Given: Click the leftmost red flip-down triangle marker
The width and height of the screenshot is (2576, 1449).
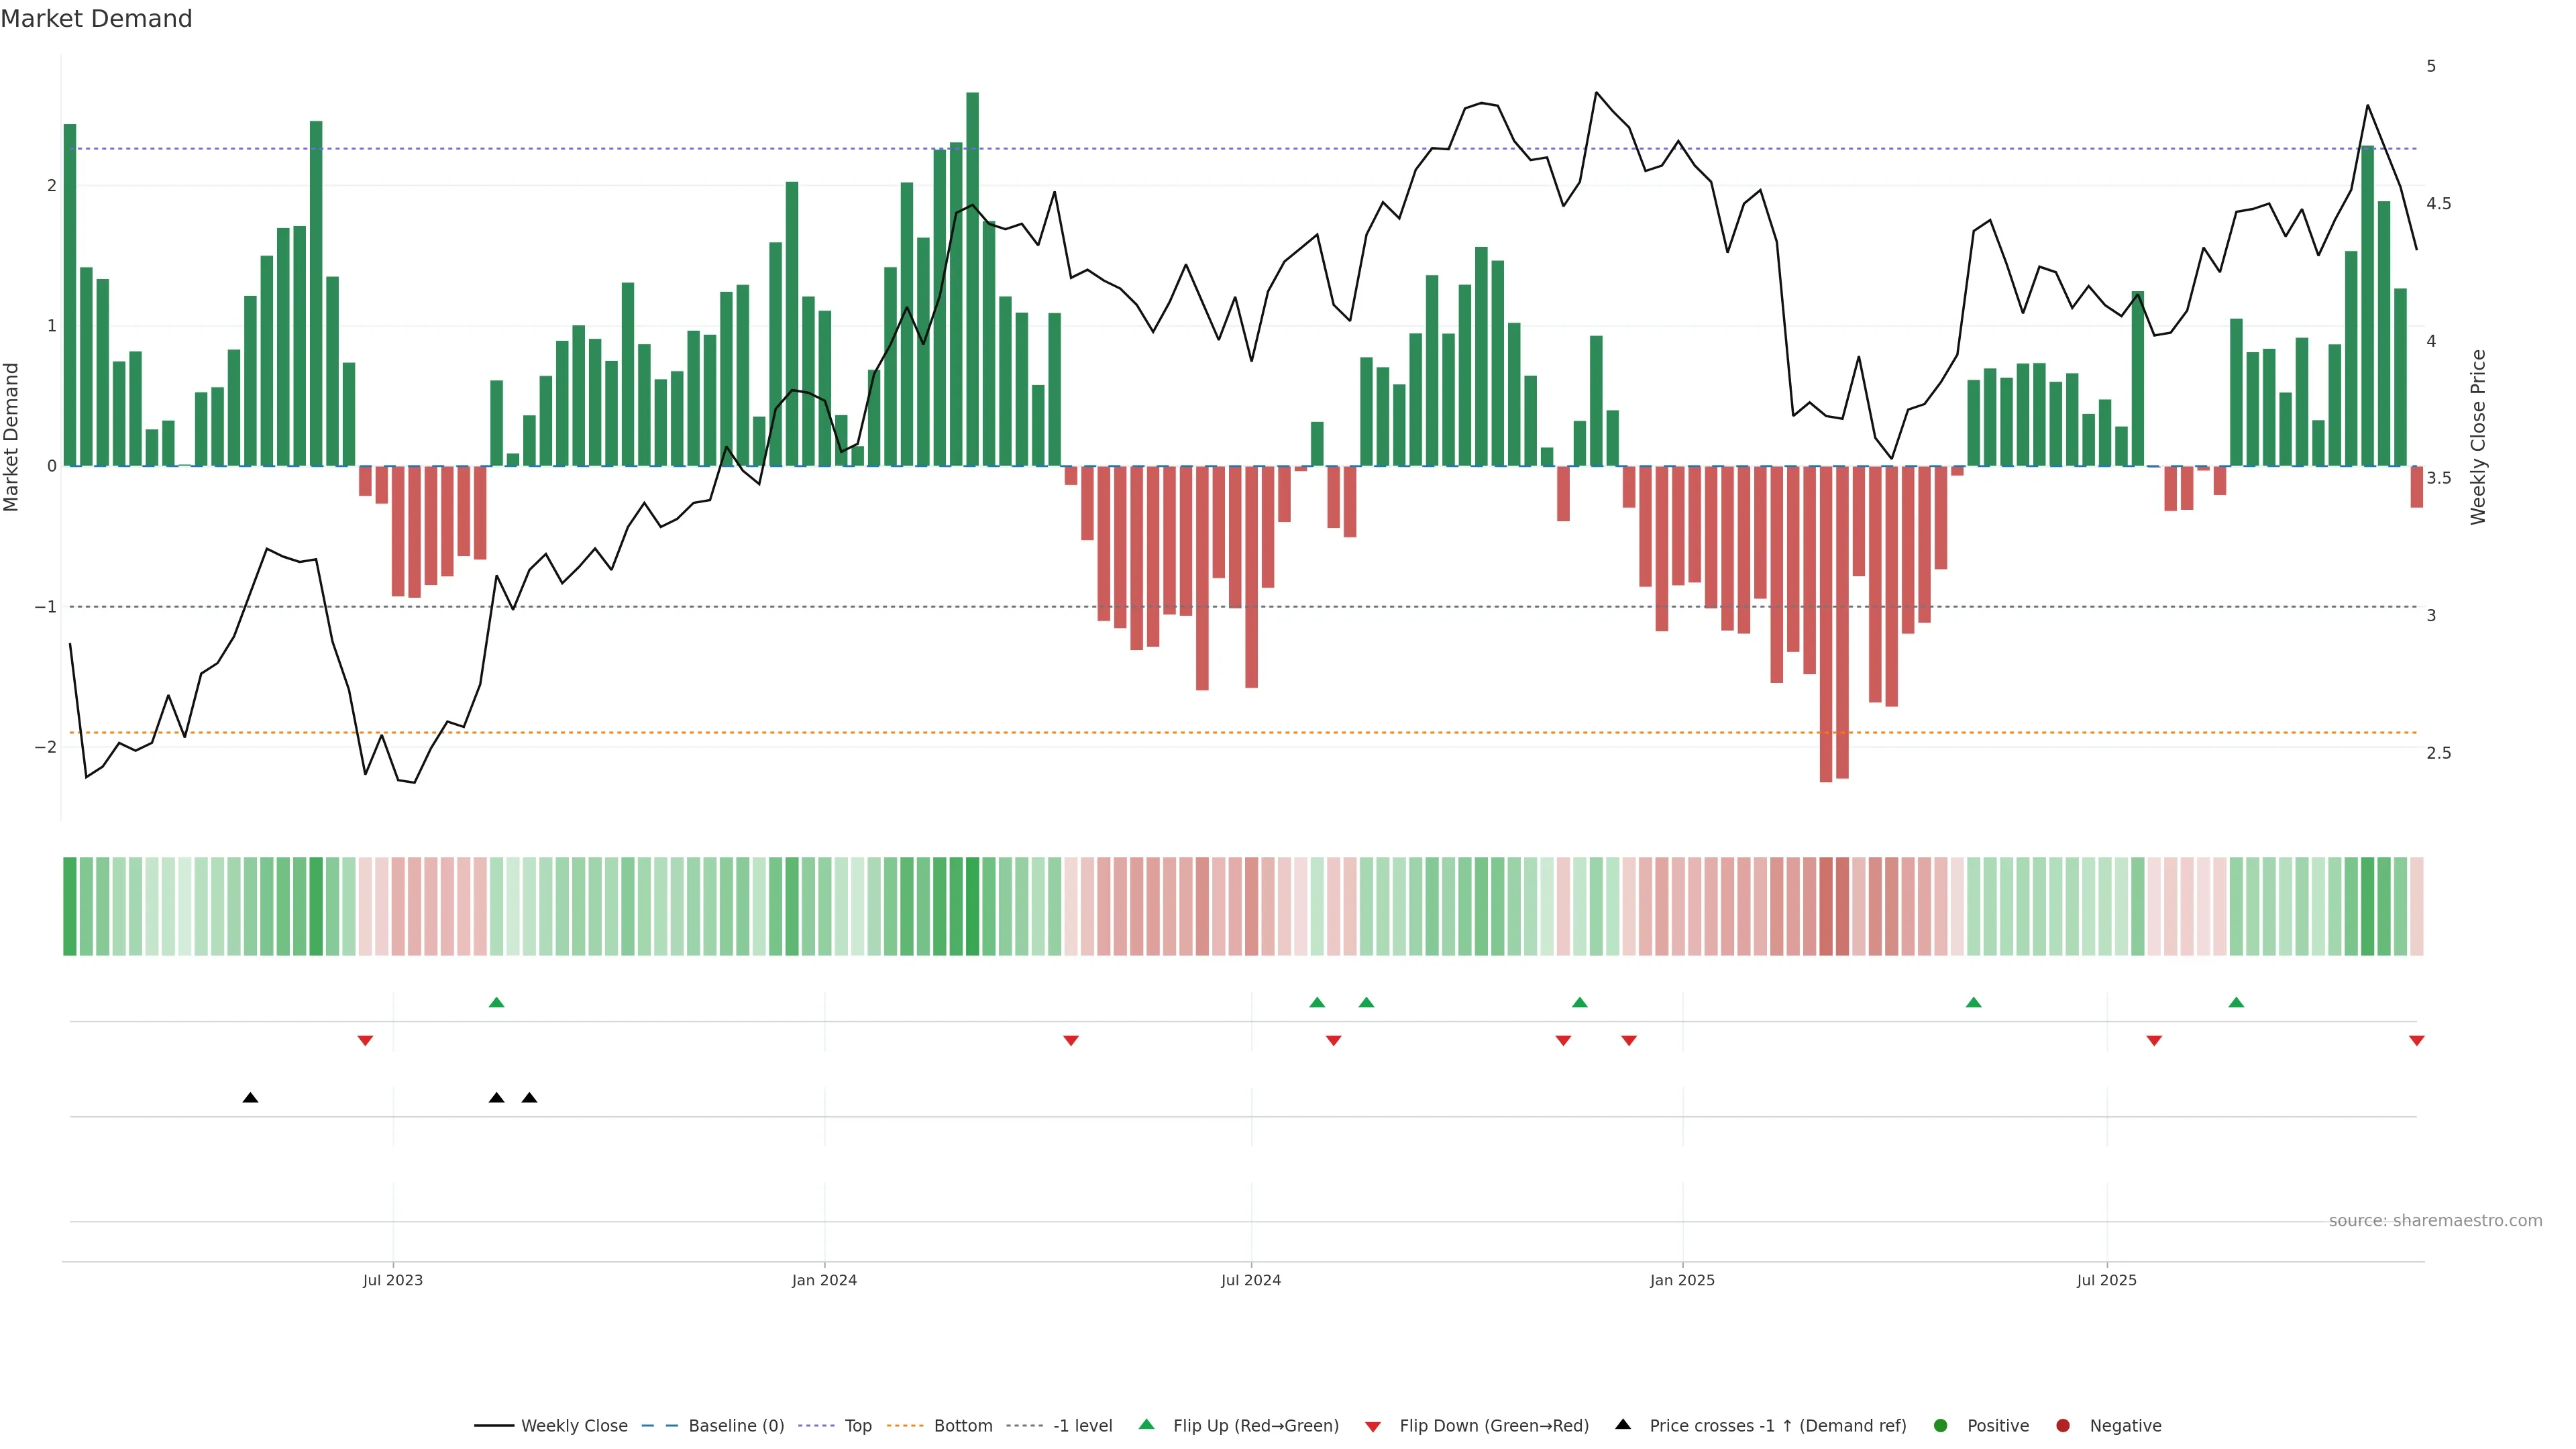Looking at the screenshot, I should [x=365, y=1041].
